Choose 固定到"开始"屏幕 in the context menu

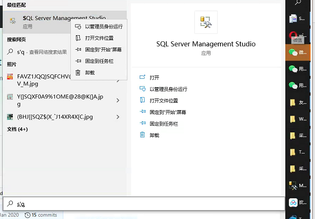pos(99,49)
